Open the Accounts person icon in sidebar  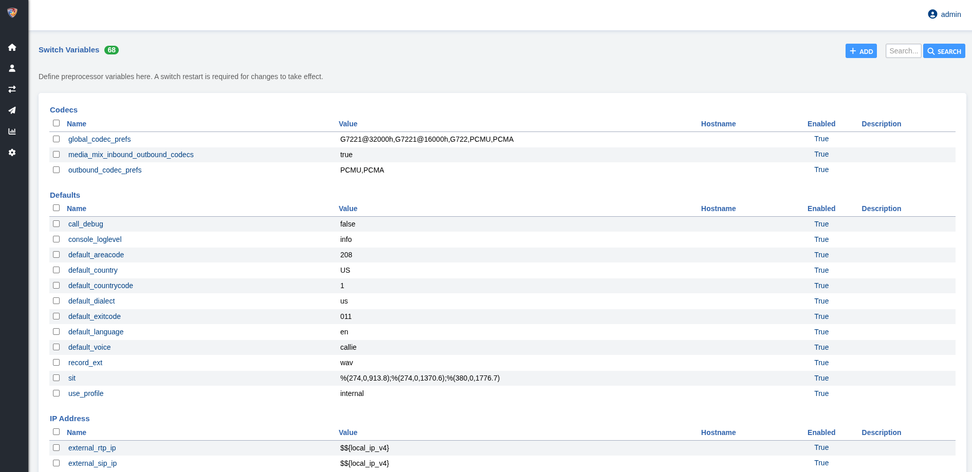point(12,68)
